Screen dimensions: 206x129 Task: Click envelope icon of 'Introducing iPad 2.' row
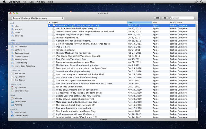pyautogui.click(x=54, y=50)
